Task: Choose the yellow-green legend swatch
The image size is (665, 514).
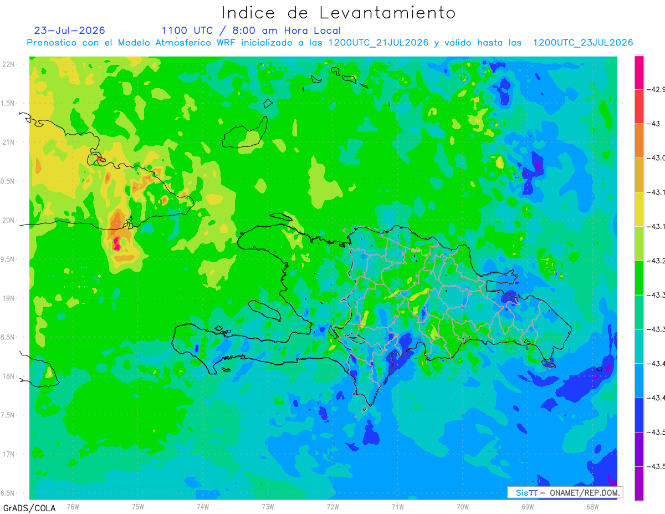Action: click(x=639, y=243)
